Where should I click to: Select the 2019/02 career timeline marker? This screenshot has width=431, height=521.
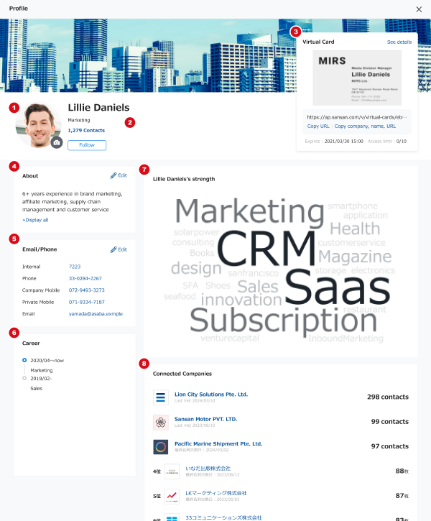(24, 377)
